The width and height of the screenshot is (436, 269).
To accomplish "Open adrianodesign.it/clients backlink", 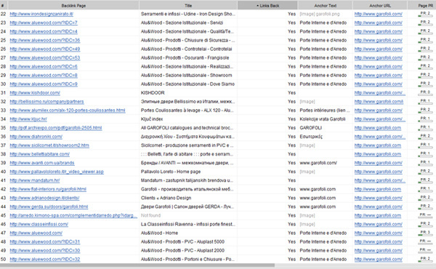I will tap(44, 198).
